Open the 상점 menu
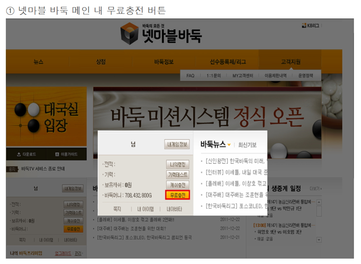The width and height of the screenshot is (361, 264). [101, 62]
